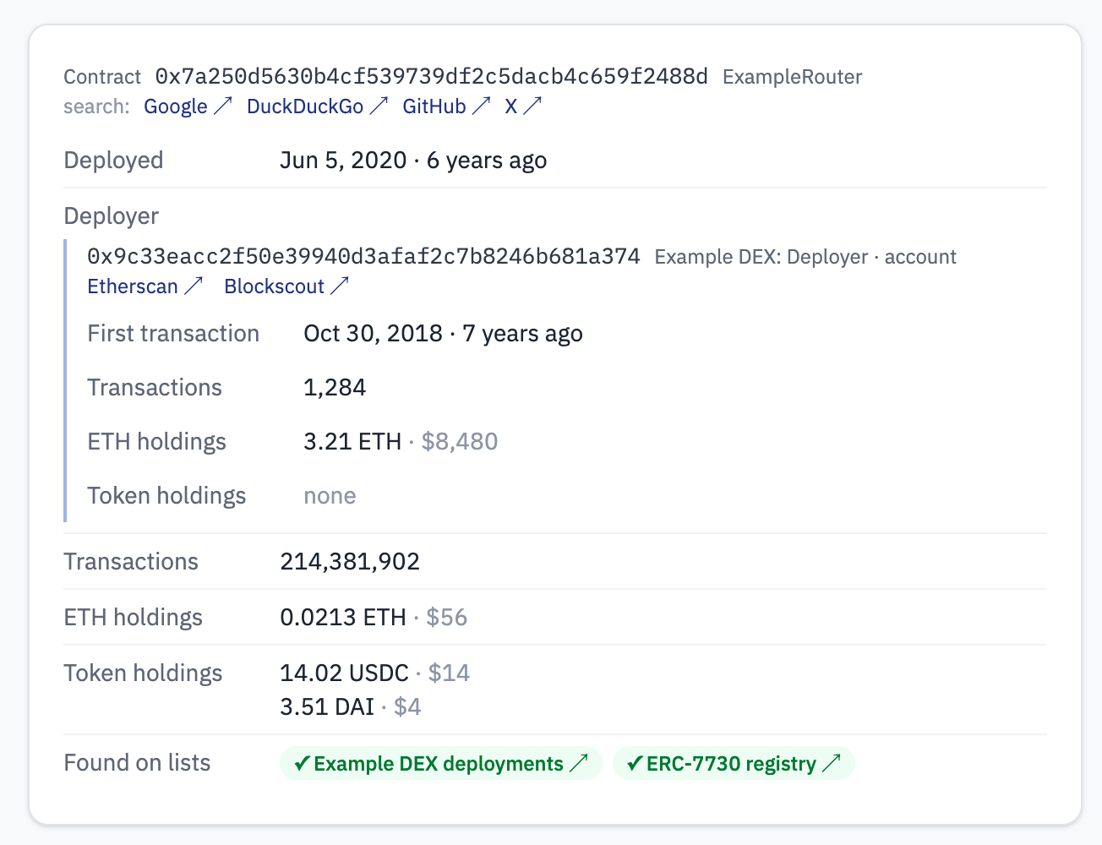Open the X search link
Viewport: 1102px width, 845px height.
tap(523, 106)
